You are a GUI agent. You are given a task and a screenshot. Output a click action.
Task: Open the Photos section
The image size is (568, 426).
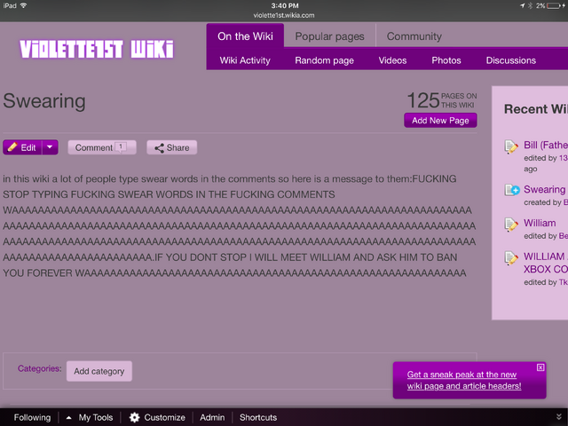click(x=446, y=60)
